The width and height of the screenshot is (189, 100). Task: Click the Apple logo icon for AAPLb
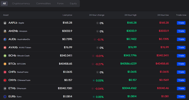point(5,23)
